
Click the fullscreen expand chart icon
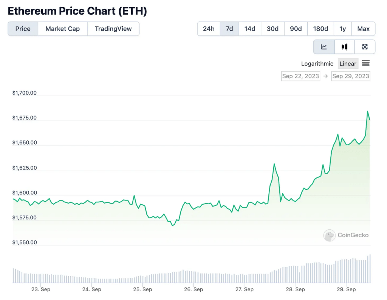[365, 47]
